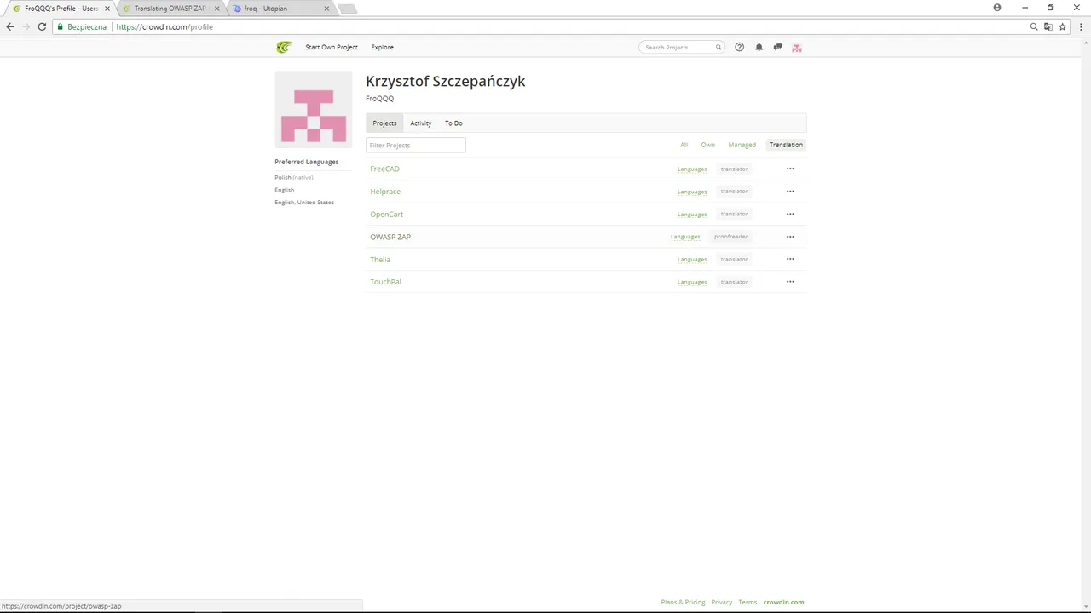The width and height of the screenshot is (1091, 613).
Task: Click the proofreader badge for OWASP ZAP
Action: coord(731,237)
